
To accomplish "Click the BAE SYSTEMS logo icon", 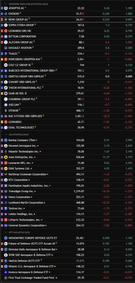I will [x=6, y=116].
